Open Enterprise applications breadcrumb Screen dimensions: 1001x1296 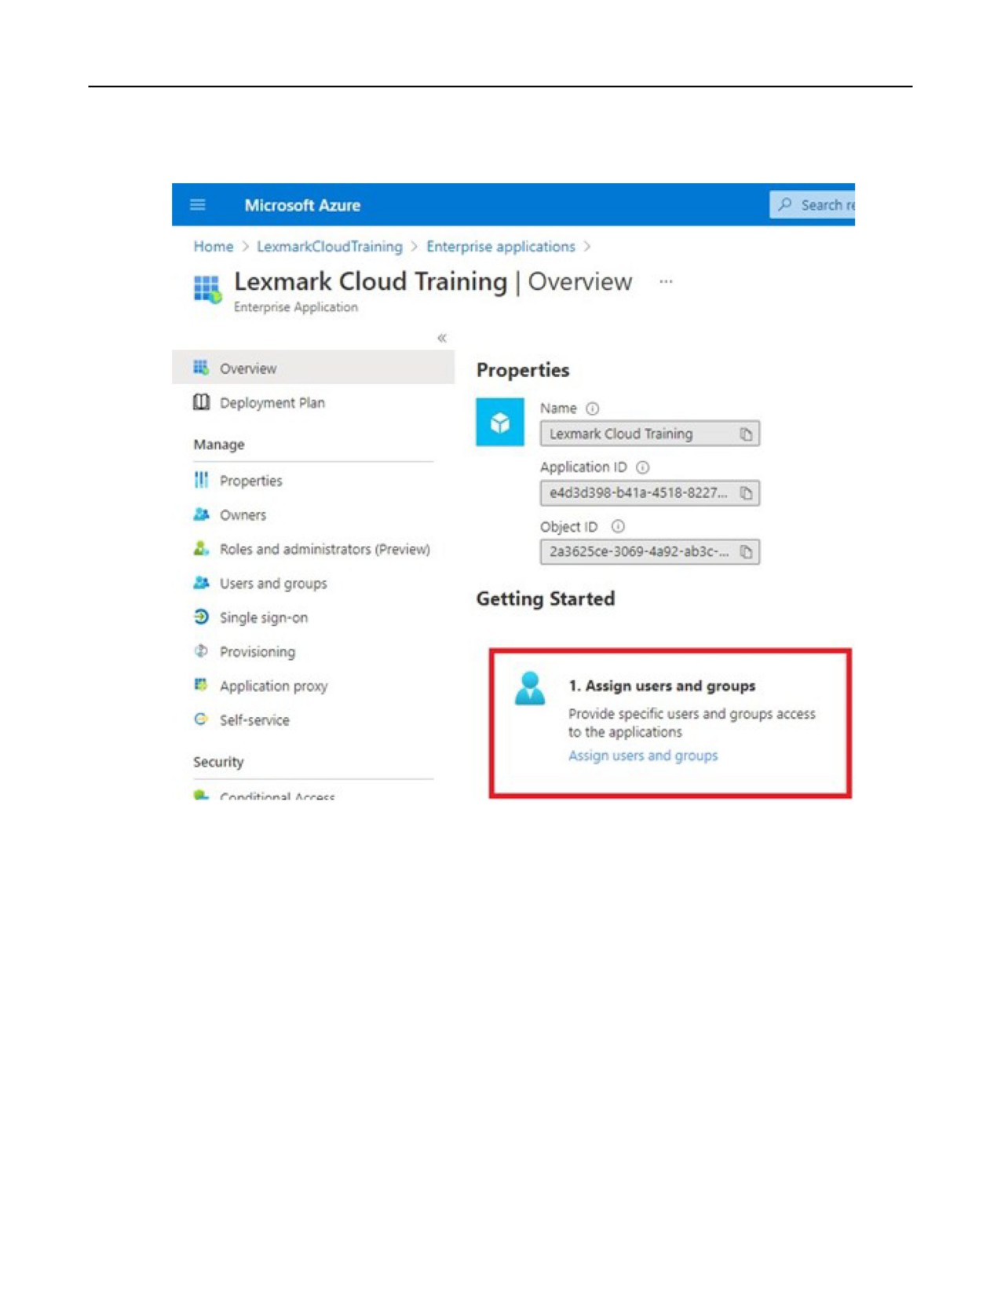point(501,247)
